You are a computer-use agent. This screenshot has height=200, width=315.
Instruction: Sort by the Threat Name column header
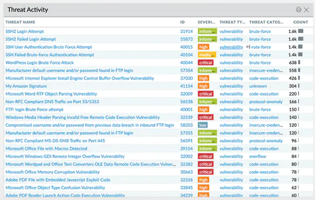pos(20,22)
